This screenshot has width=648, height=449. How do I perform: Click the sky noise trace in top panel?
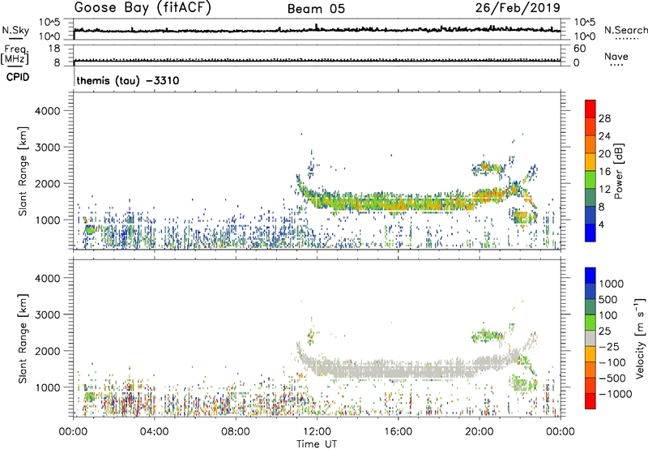point(317,30)
